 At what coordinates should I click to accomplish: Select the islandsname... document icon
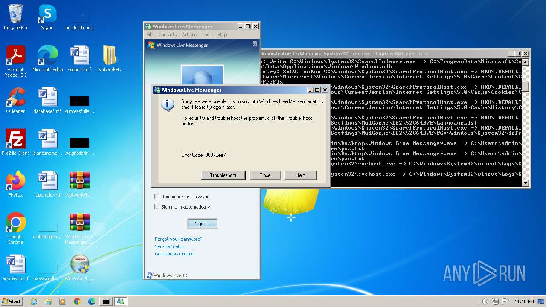pos(47,142)
